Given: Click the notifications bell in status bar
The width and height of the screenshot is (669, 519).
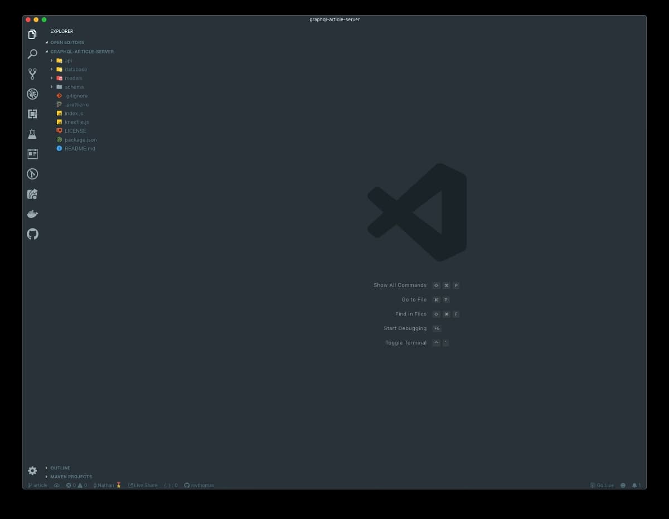Looking at the screenshot, I should (636, 486).
